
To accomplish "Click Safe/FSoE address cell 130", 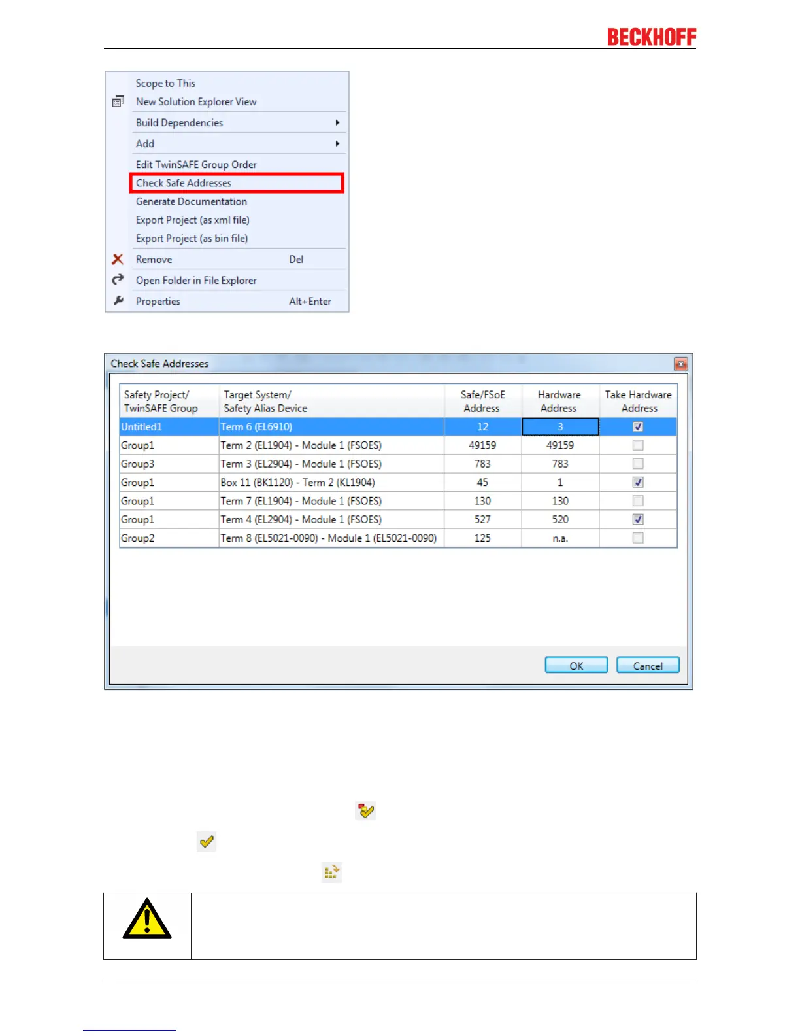I will pyautogui.click(x=483, y=501).
